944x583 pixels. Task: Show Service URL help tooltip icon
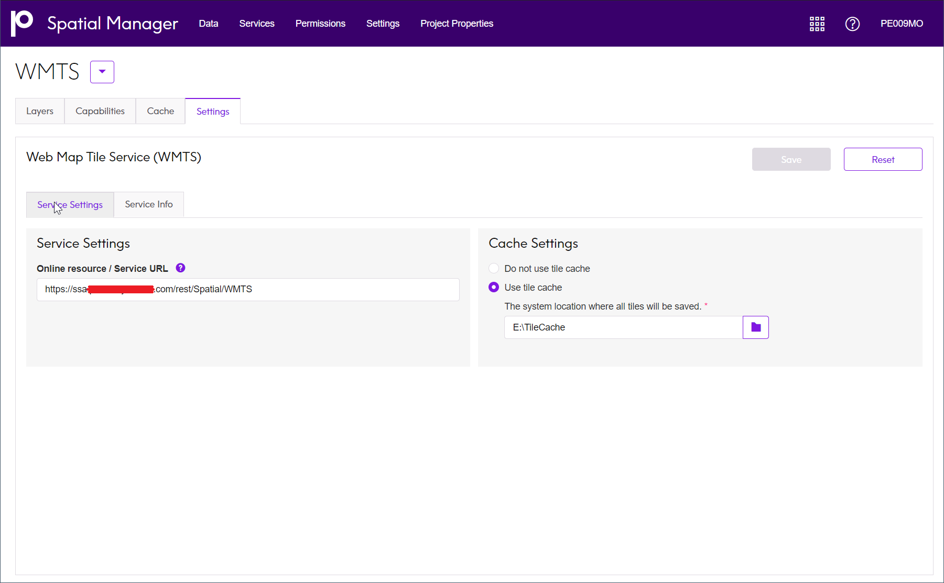coord(180,268)
